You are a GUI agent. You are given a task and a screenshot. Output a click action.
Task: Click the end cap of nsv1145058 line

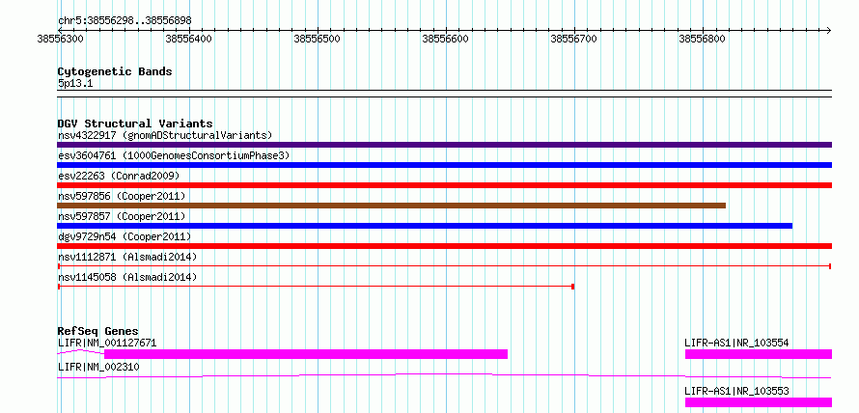click(x=573, y=287)
